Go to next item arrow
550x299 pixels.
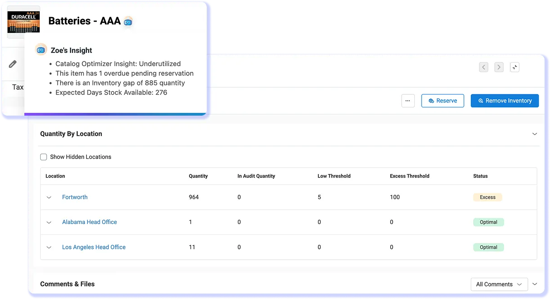point(498,67)
